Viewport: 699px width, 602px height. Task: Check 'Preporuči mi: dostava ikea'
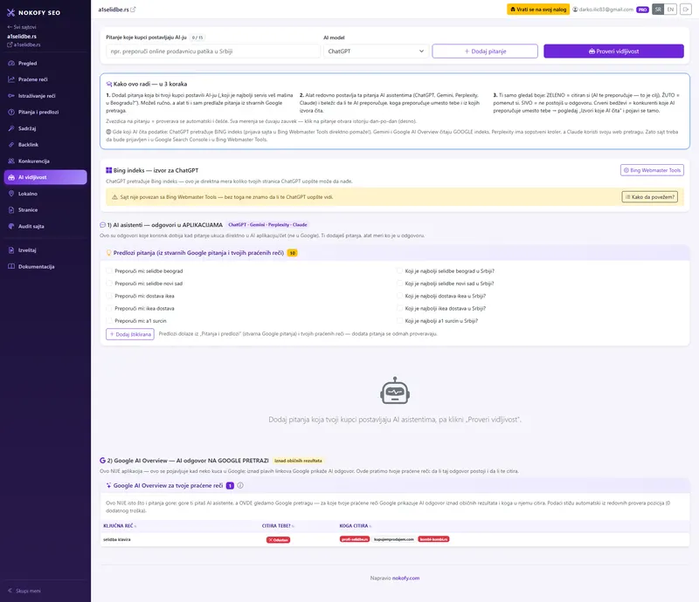[x=108, y=296]
